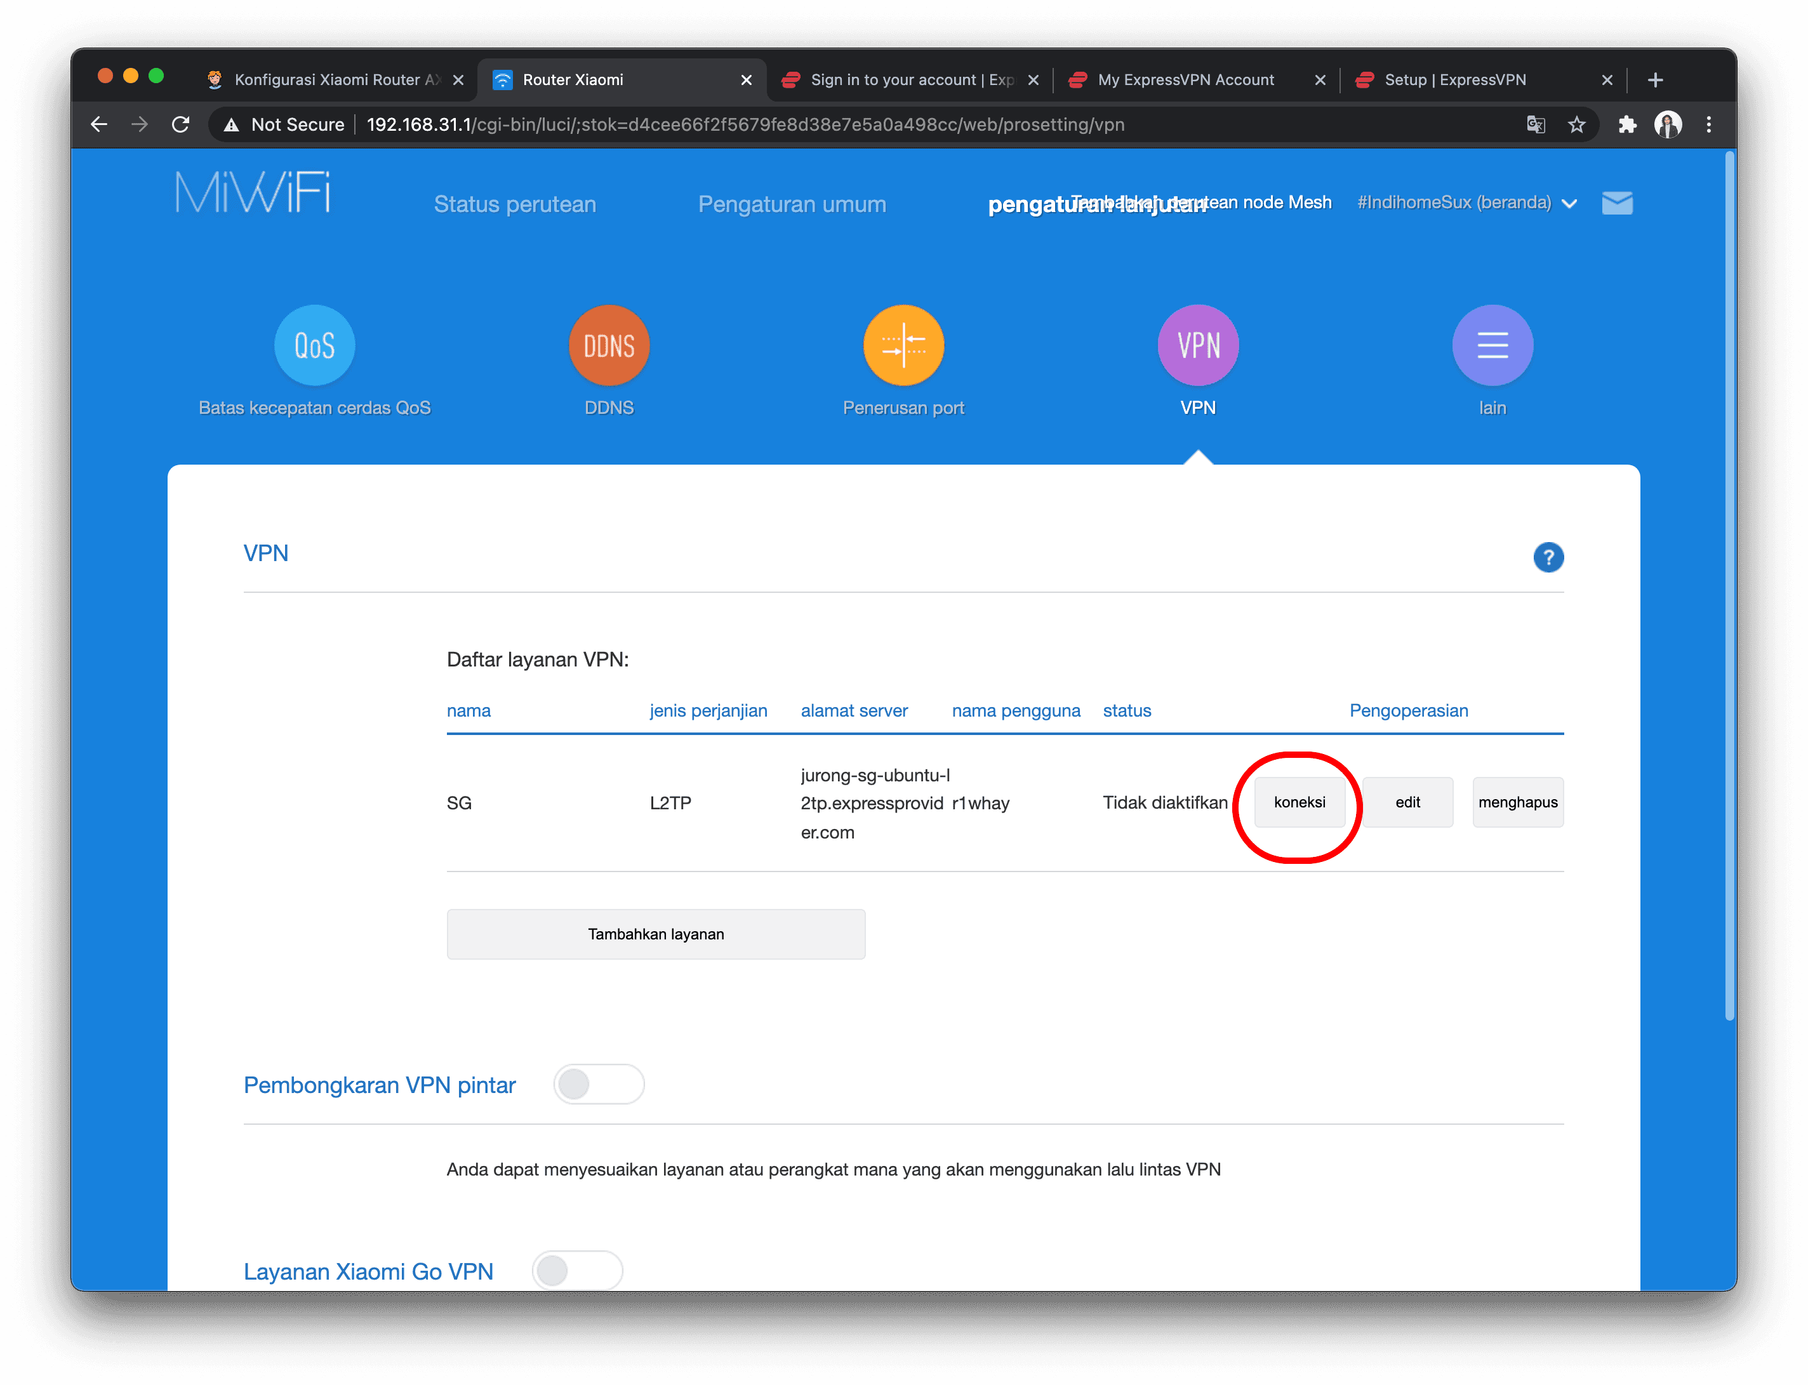Click the menghapus button for SG
This screenshot has width=1808, height=1385.
click(1517, 802)
